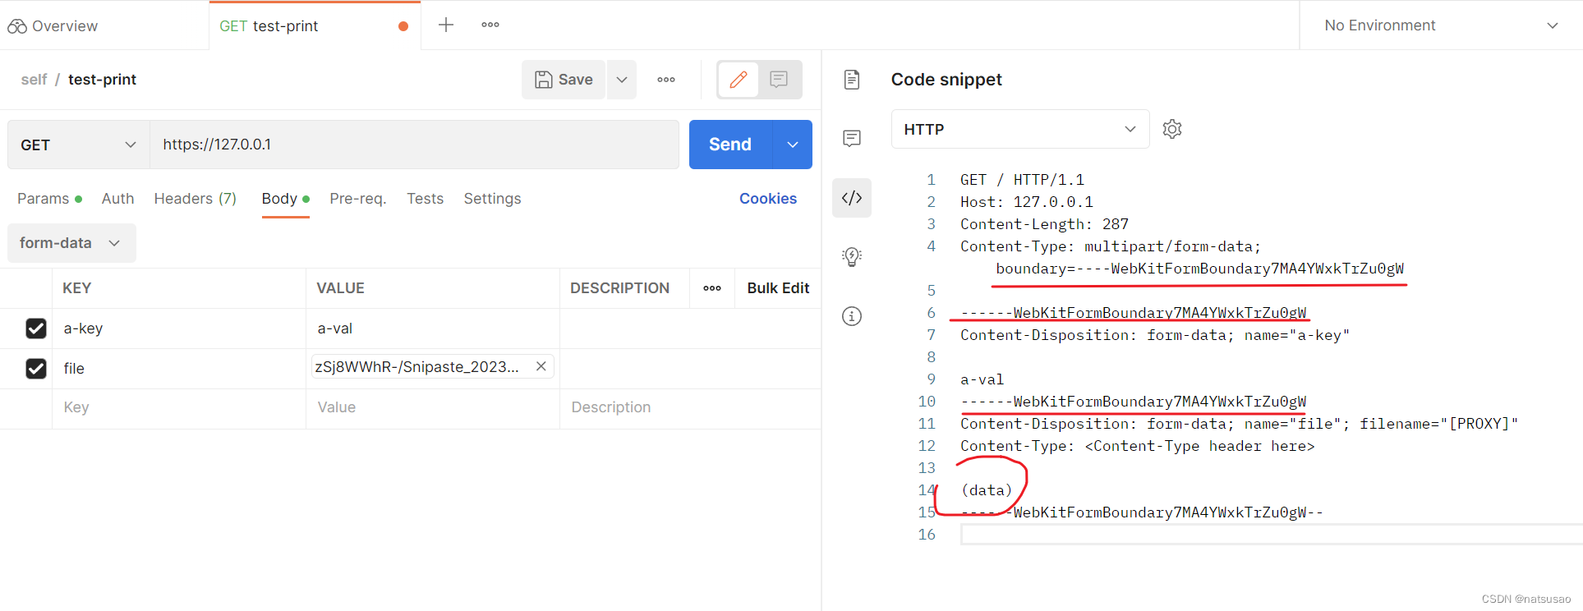
Task: Open the related requests lightbulb icon
Action: coord(852,257)
